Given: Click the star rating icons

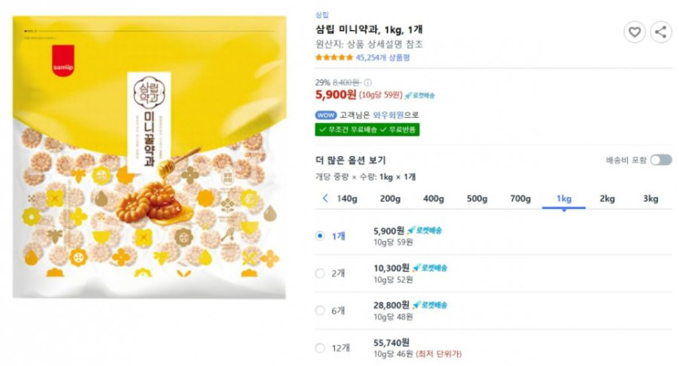Looking at the screenshot, I should click(333, 58).
